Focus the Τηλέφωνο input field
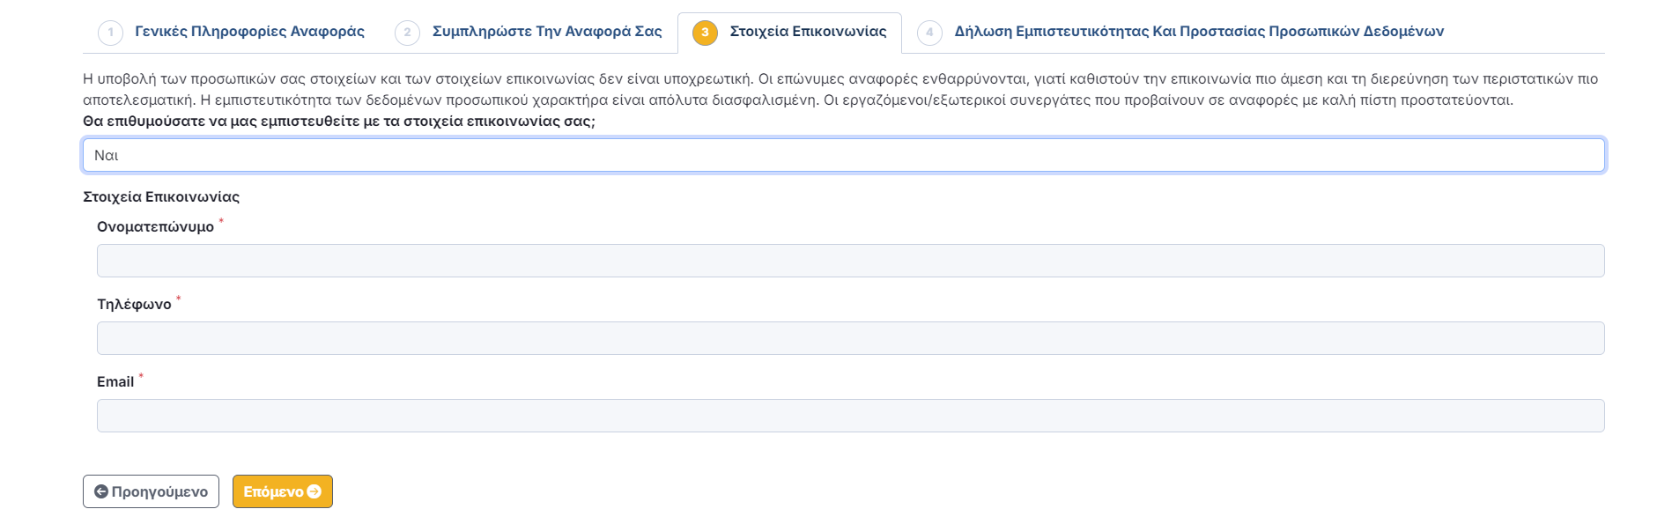This screenshot has width=1672, height=524. pyautogui.click(x=850, y=338)
